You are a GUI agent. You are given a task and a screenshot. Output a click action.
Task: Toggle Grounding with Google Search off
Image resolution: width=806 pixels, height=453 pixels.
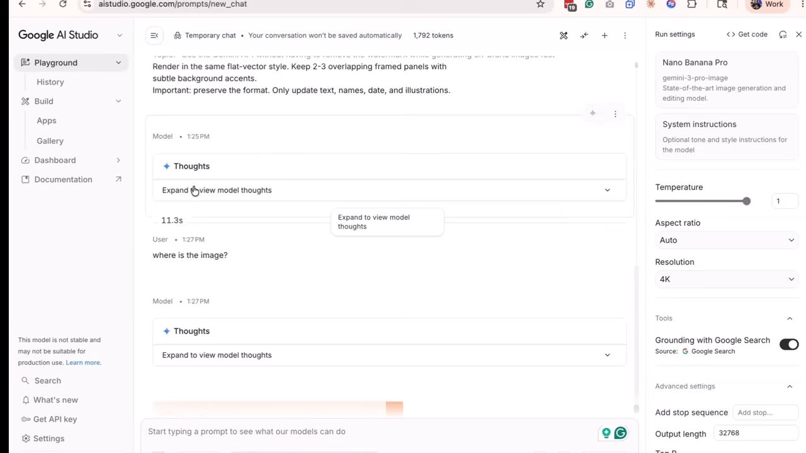789,344
